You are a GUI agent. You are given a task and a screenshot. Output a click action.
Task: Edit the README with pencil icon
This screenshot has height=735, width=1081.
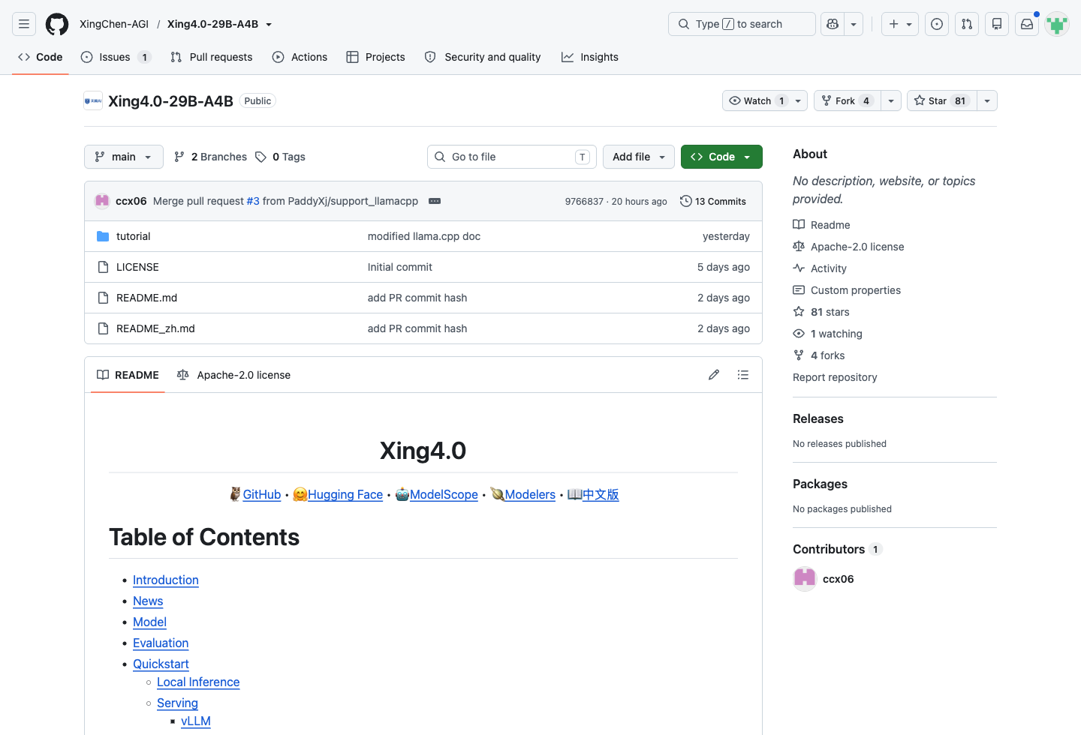[x=714, y=375]
